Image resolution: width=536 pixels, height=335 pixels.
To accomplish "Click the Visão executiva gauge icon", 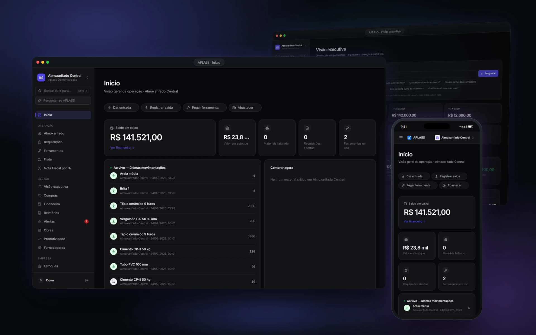I will coord(40,187).
